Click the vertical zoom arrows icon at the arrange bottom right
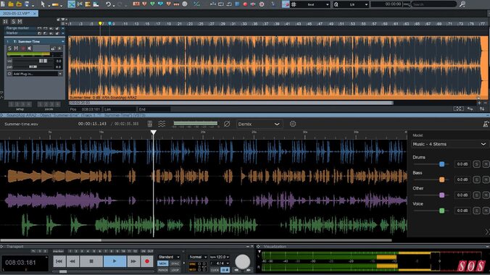 point(482,109)
